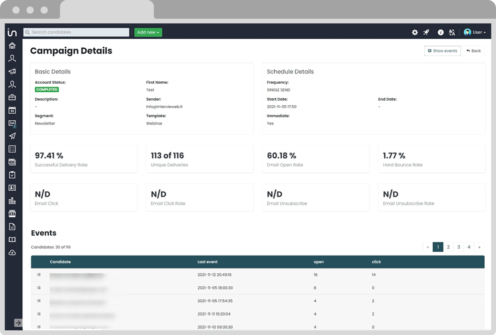Open the contact card sidebar icon

[12, 188]
